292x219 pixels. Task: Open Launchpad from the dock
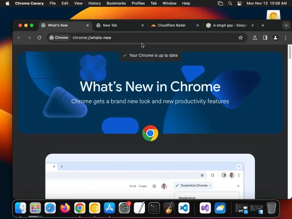point(35,208)
